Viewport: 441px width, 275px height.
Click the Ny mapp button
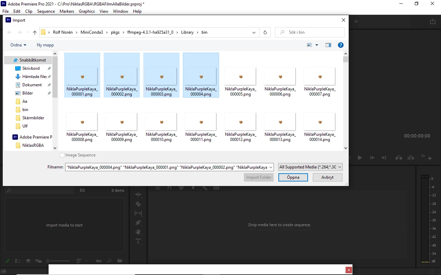coord(45,45)
